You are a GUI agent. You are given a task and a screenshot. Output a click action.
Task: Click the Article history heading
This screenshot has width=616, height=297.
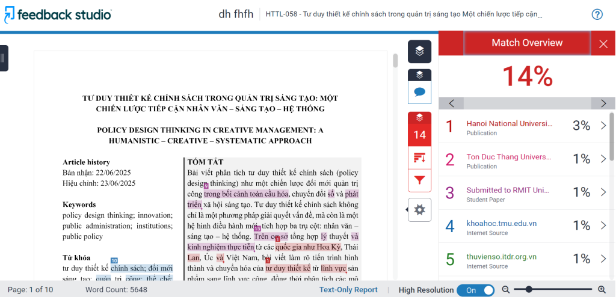click(x=87, y=162)
